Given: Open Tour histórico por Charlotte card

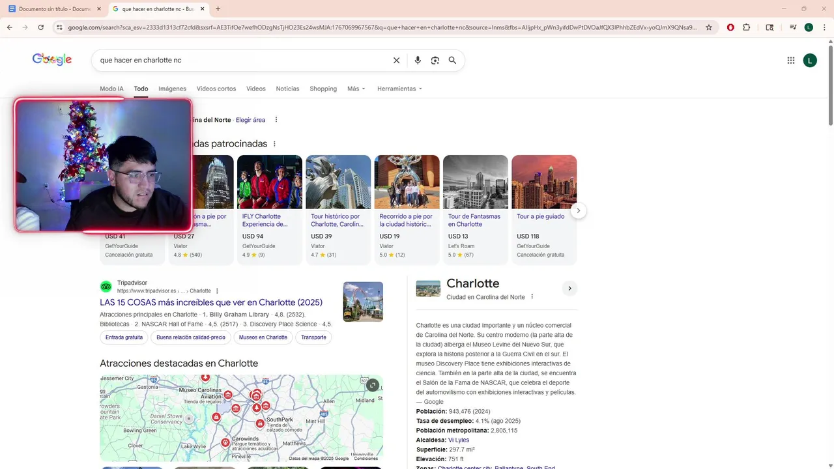Looking at the screenshot, I should (x=338, y=209).
